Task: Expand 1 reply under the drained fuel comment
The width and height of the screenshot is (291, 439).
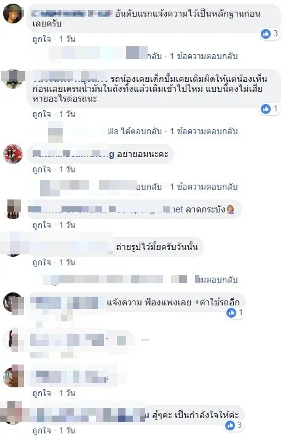Action: (x=204, y=131)
